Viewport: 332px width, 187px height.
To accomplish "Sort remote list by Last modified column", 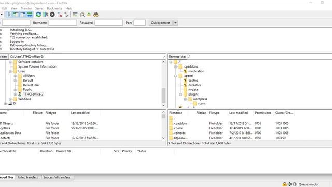I will (x=239, y=113).
